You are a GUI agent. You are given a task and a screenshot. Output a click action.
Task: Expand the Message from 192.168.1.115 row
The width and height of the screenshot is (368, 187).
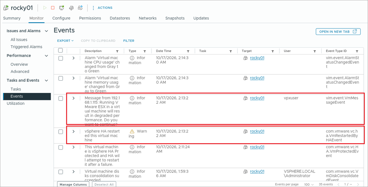click(74, 98)
